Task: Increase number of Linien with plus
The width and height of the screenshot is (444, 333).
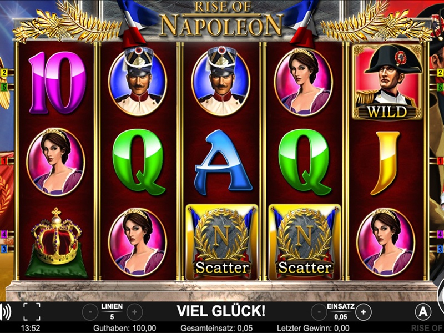Action: (x=134, y=312)
